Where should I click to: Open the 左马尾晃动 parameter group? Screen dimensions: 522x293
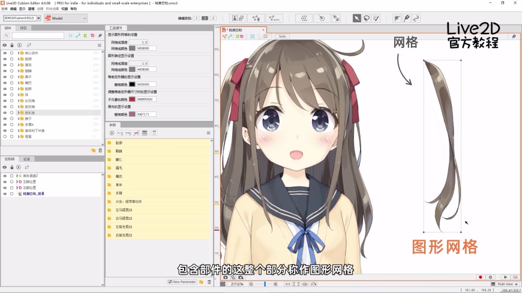158,210
